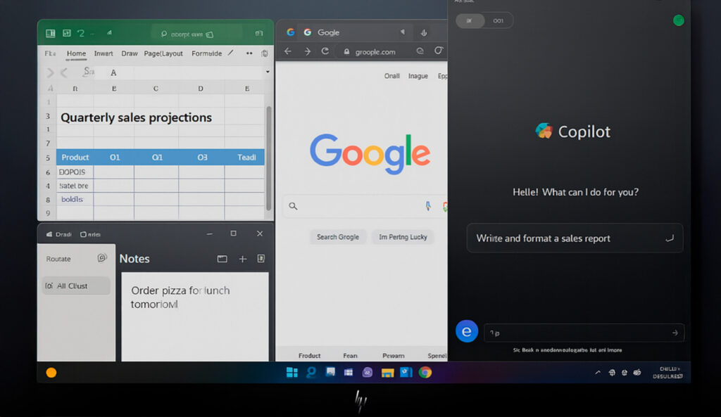Image resolution: width=721 pixels, height=417 pixels.
Task: Click the Edge icon next to Copilot's input
Action: 467,331
